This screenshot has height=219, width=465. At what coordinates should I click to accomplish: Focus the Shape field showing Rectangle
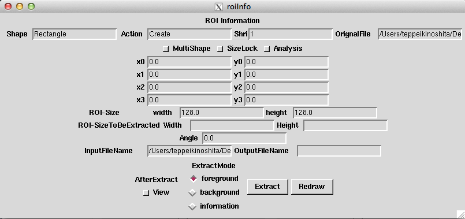pos(75,34)
